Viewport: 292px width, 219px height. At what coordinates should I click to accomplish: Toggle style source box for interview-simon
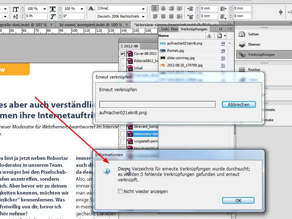[x=123, y=134]
